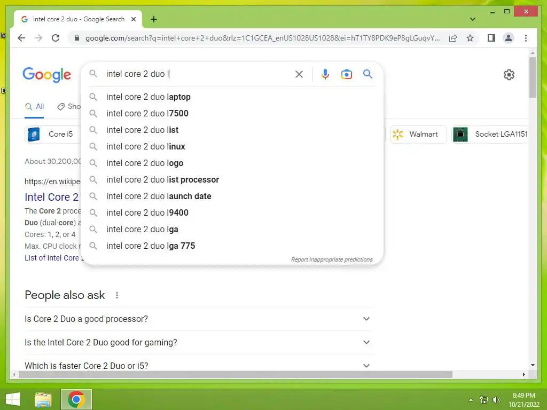The height and width of the screenshot is (410, 547).
Task: Open a new tab with plus button
Action: tap(153, 19)
